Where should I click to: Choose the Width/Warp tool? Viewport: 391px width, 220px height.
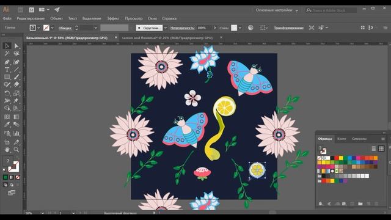[7, 101]
